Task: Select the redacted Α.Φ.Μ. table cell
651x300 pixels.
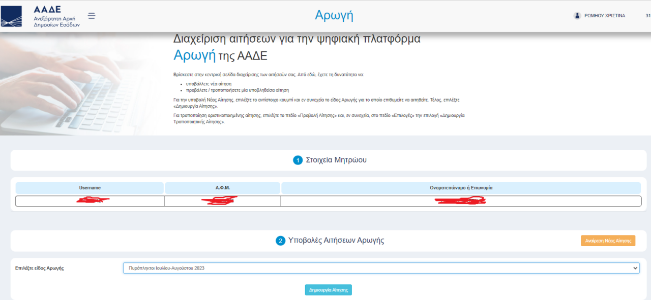Action: 222,201
